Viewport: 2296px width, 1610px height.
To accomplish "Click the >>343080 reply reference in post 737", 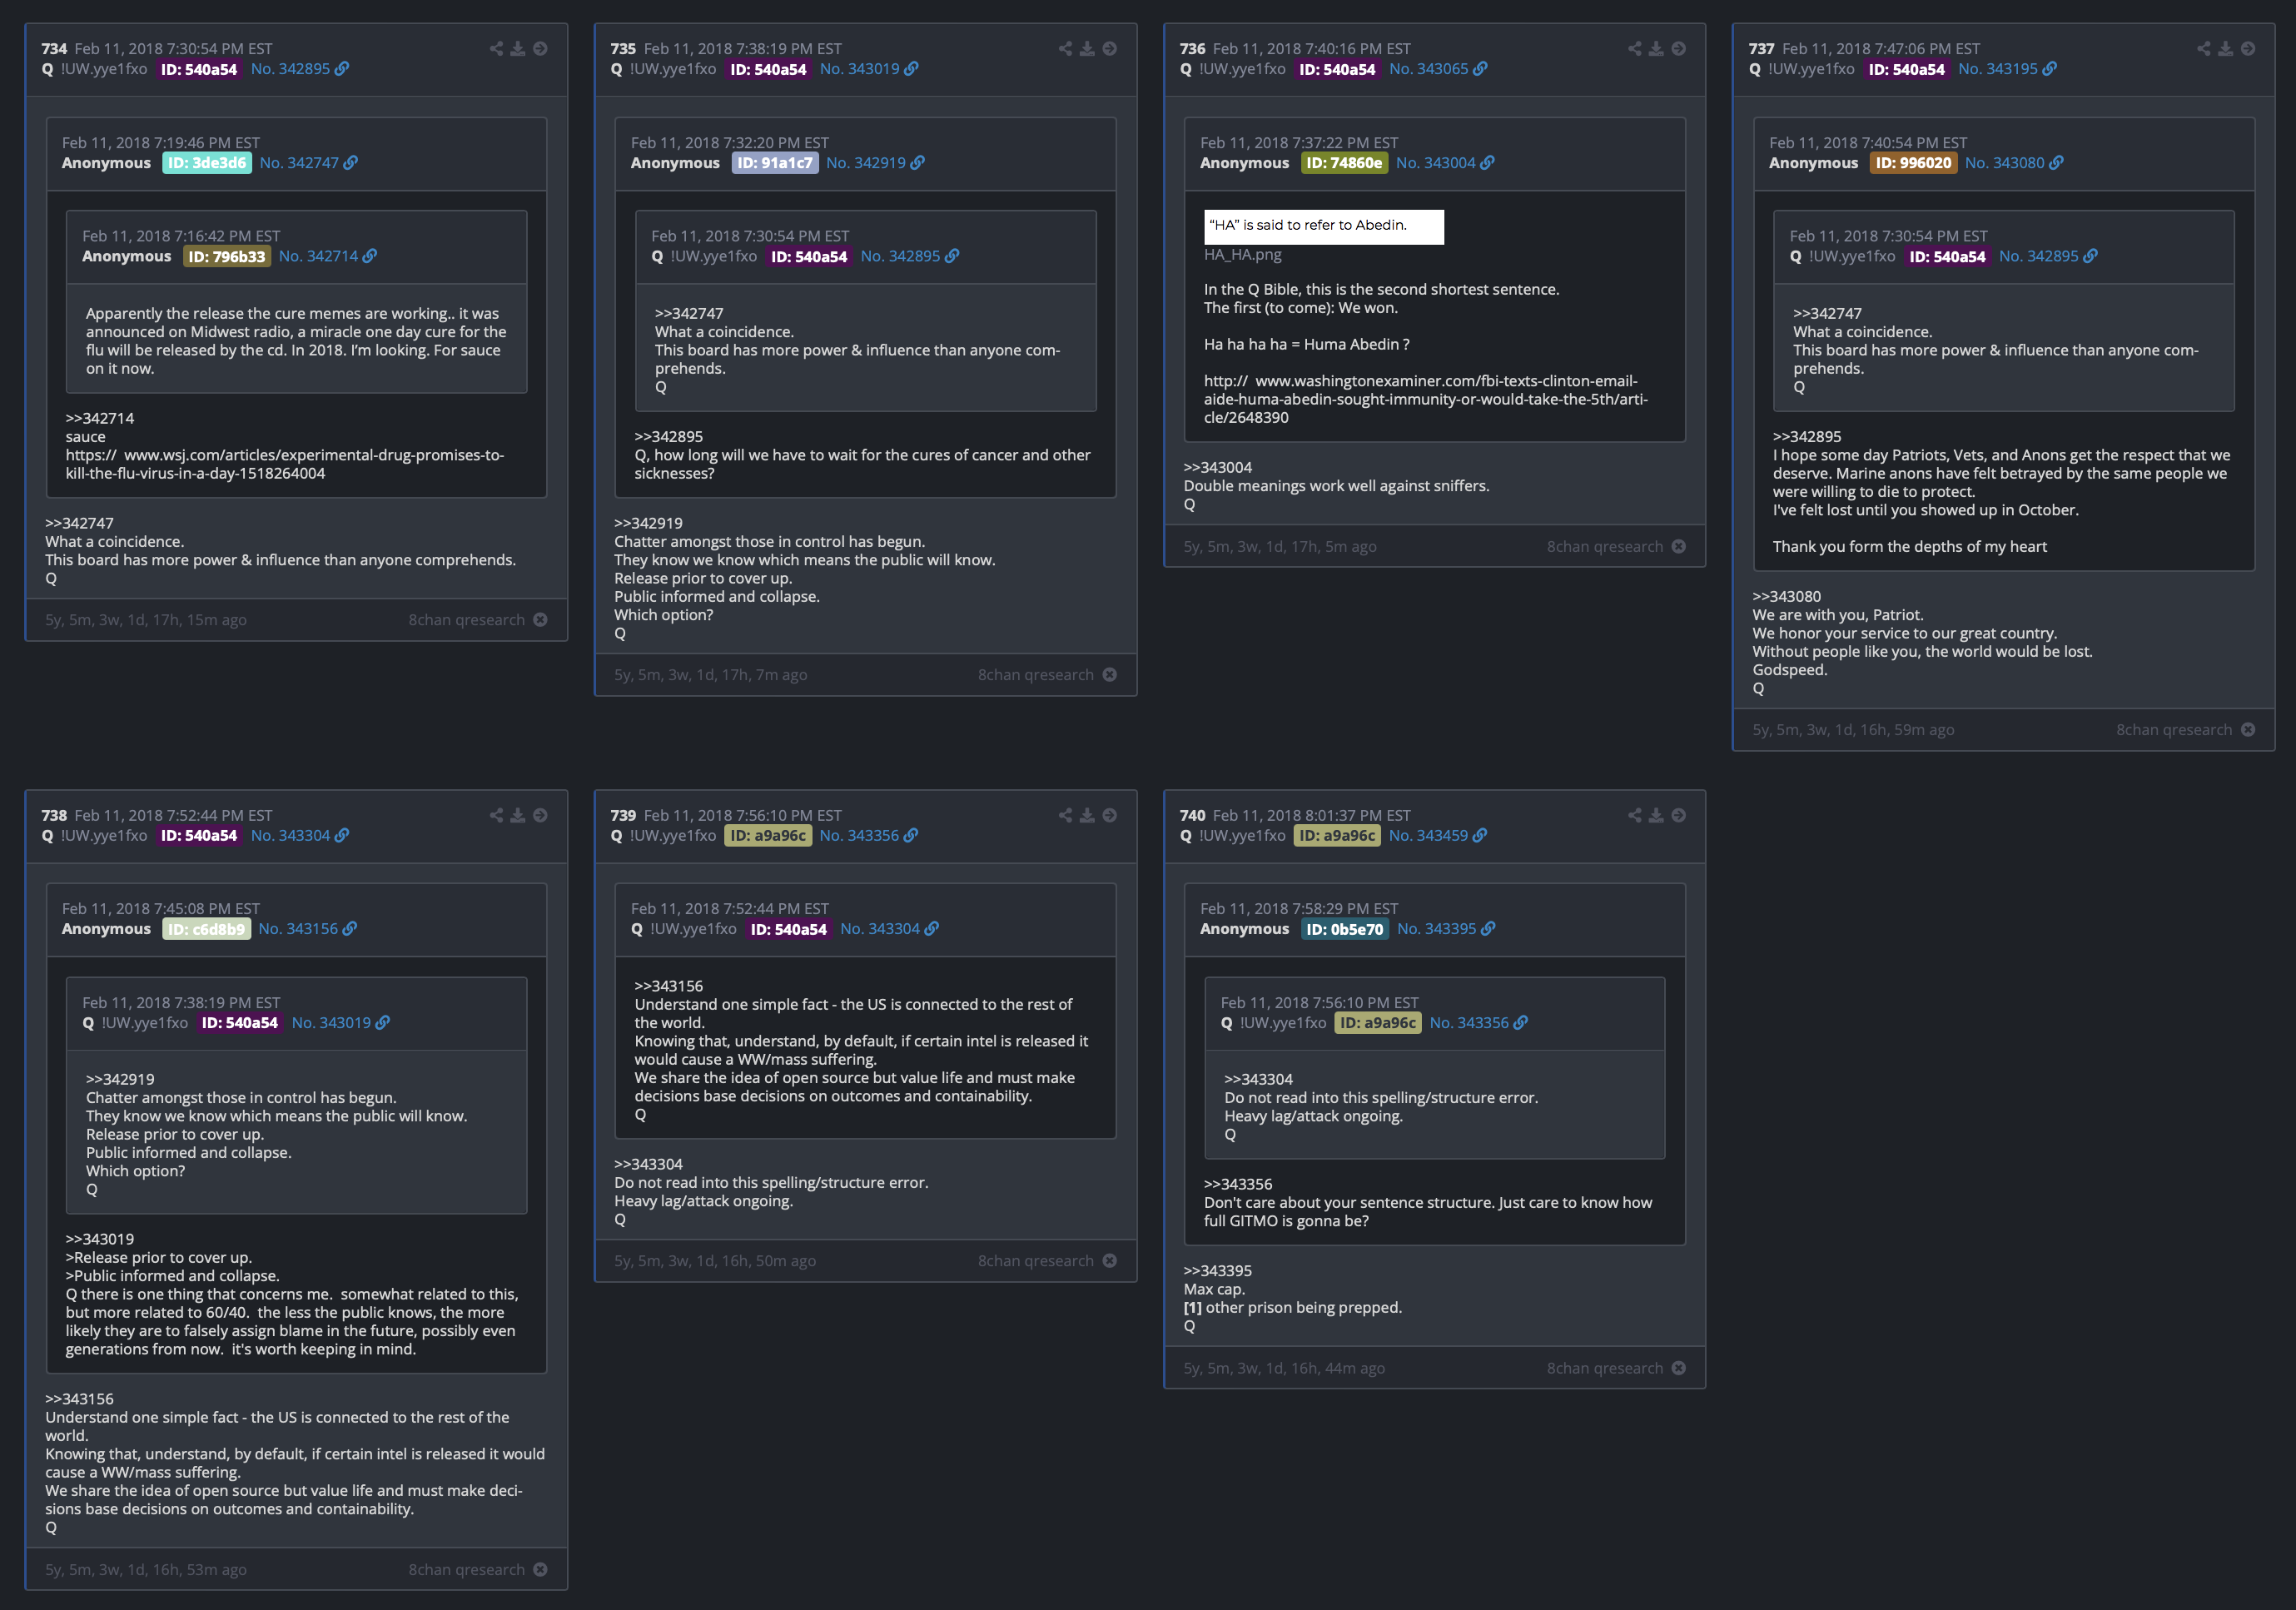I will click(1787, 597).
